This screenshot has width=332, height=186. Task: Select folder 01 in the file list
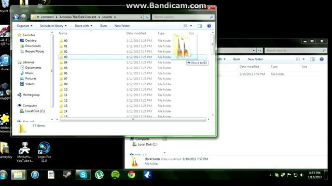point(66,46)
